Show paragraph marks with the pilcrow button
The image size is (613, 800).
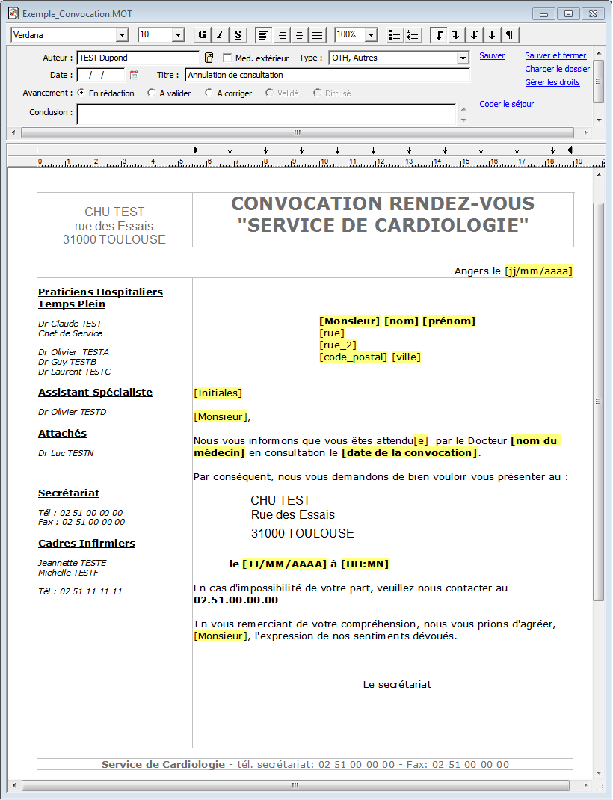coord(510,34)
